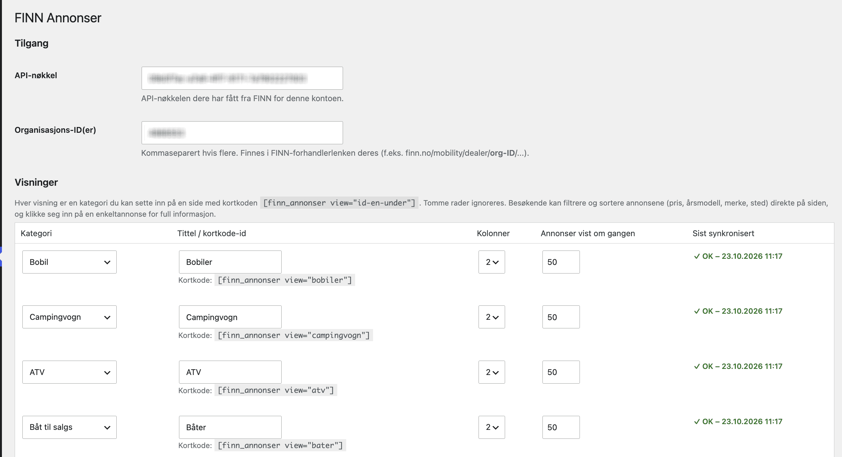Click the OK sync status for Båter

[x=738, y=422]
